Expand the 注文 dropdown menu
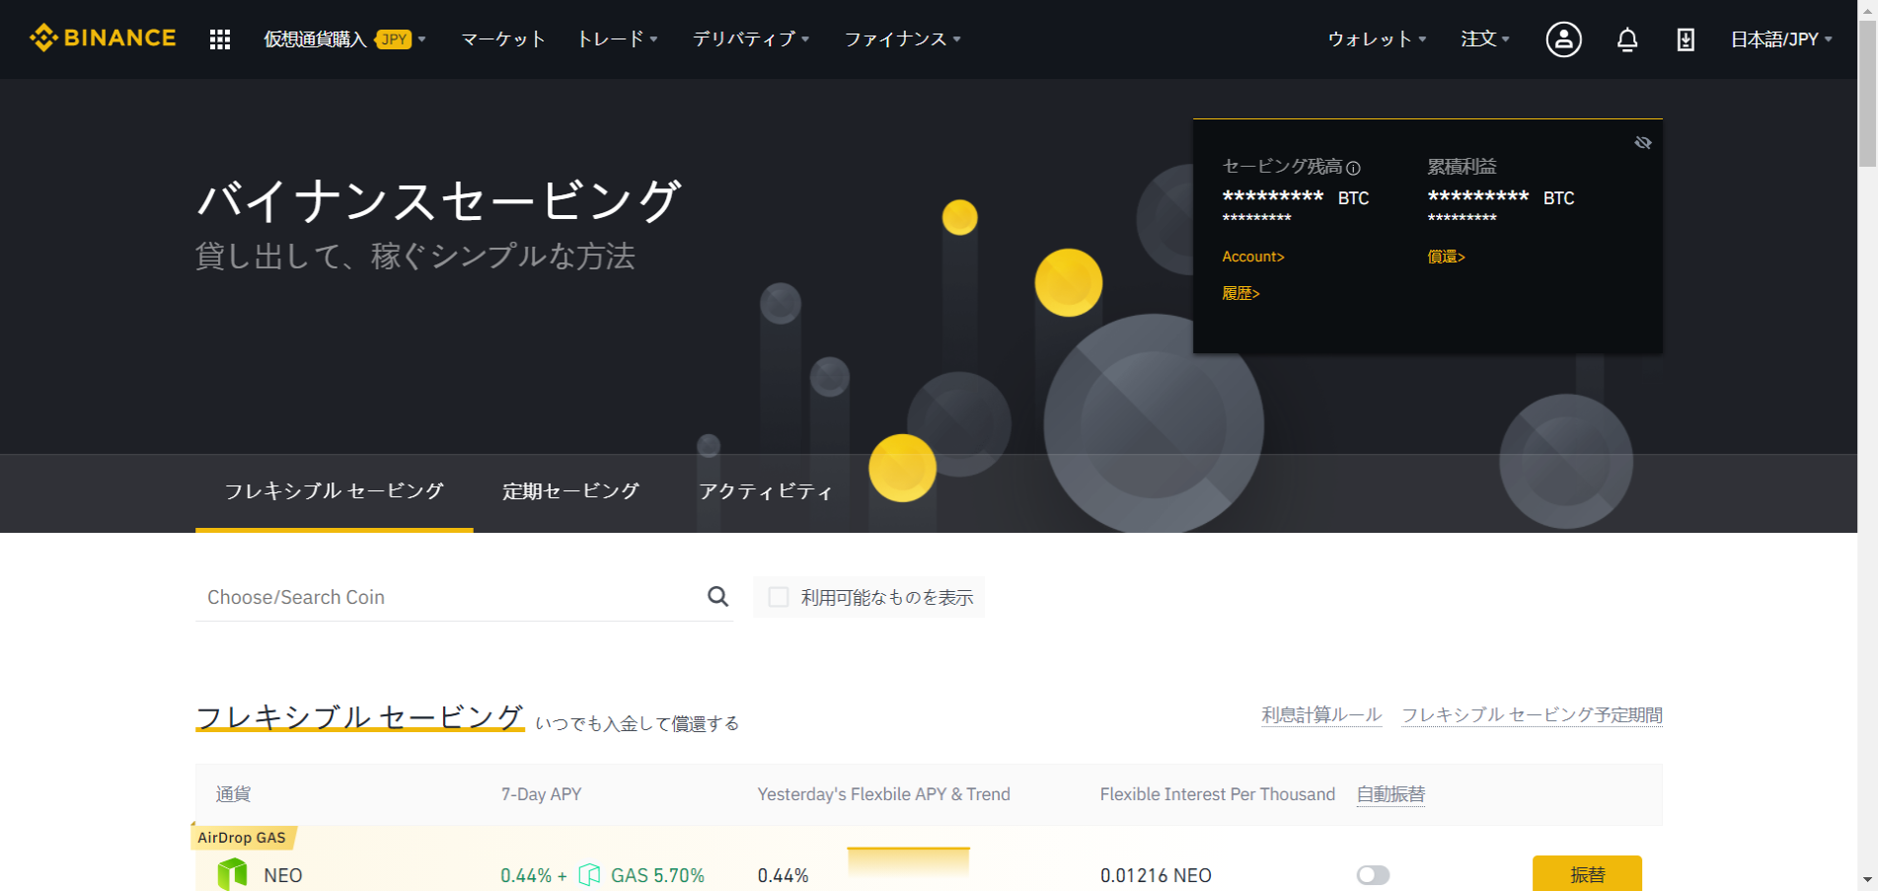 point(1485,39)
